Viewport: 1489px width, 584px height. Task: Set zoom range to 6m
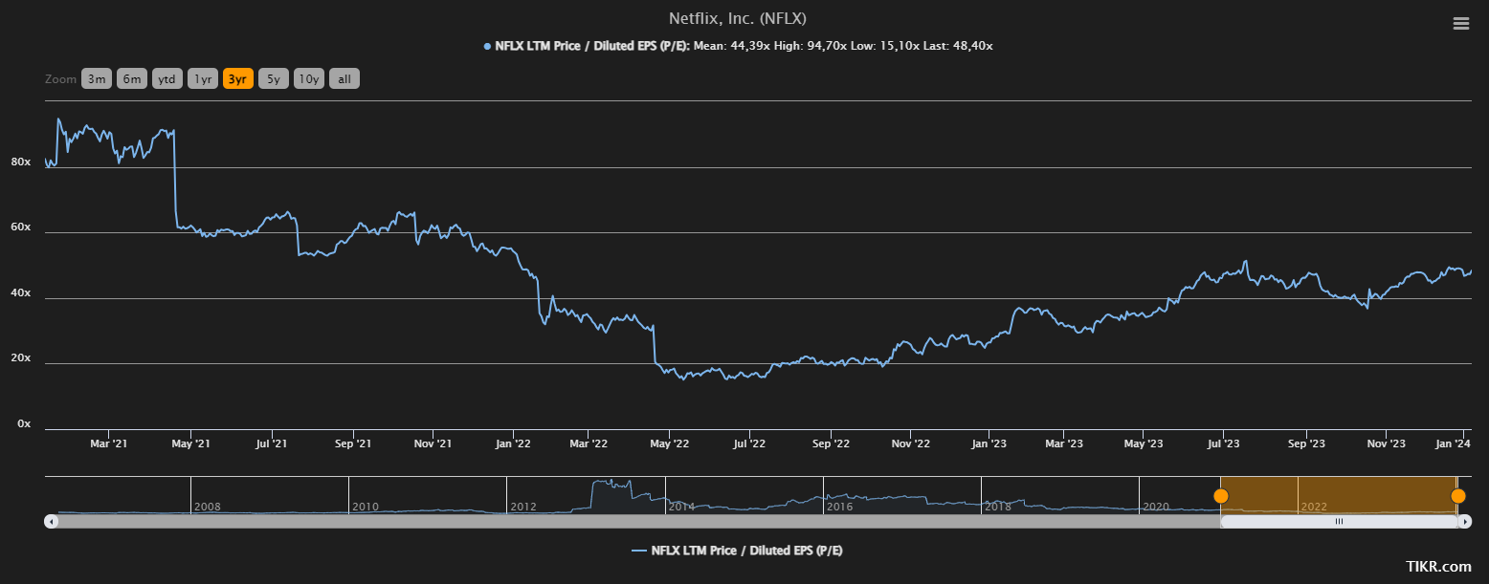coord(132,79)
